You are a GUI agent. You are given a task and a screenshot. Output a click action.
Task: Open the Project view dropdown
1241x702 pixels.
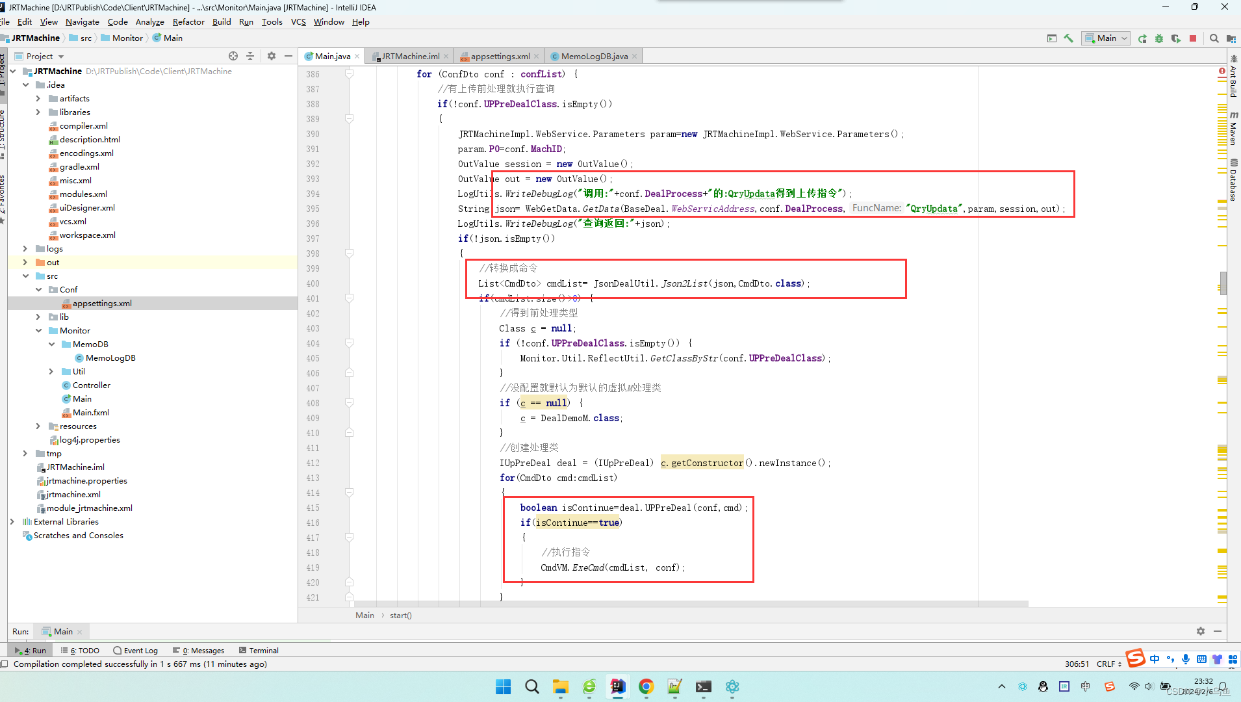pos(40,56)
